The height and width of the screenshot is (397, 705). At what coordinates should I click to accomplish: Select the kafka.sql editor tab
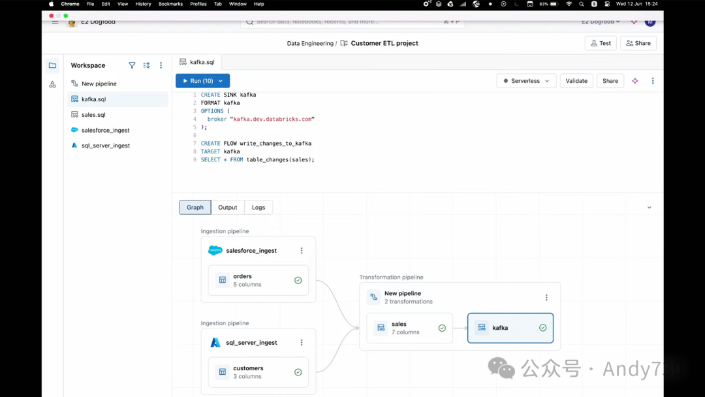coord(197,62)
